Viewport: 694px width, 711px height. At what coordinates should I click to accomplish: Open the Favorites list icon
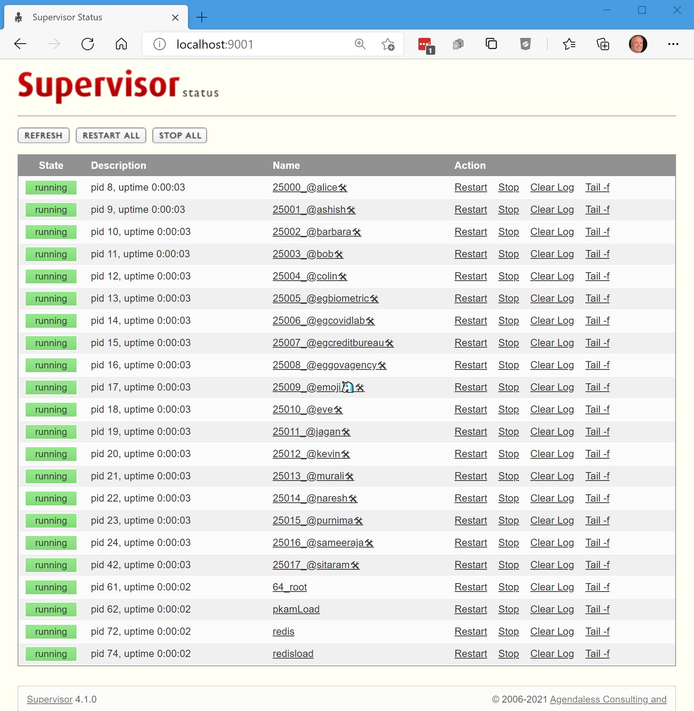[569, 44]
